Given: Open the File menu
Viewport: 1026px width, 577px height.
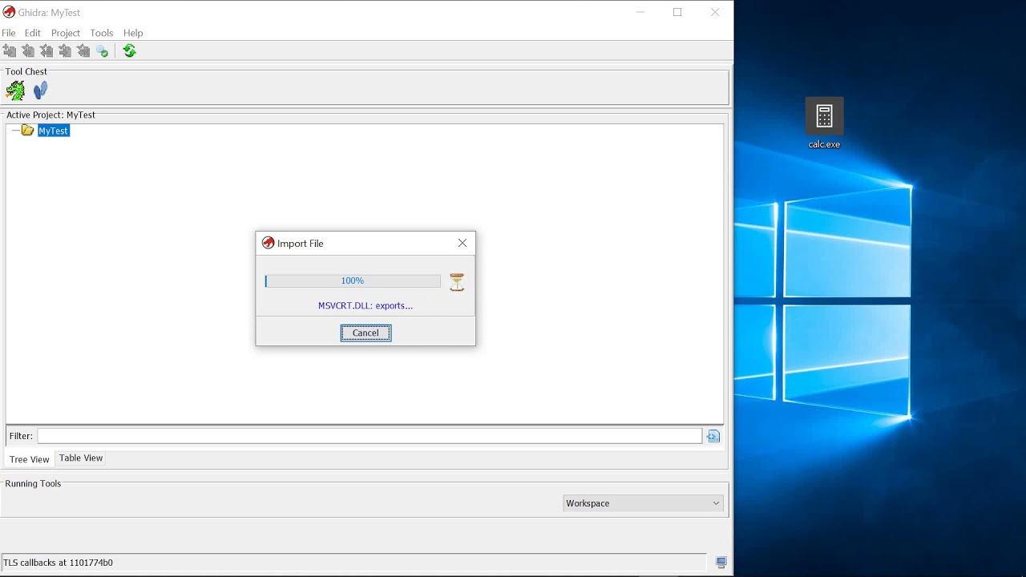Looking at the screenshot, I should tap(9, 33).
